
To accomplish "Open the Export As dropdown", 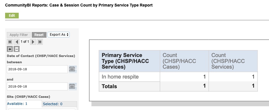I will click(x=58, y=35).
